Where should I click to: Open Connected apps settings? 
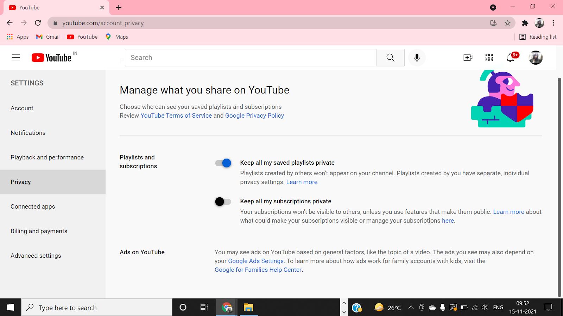point(53,206)
